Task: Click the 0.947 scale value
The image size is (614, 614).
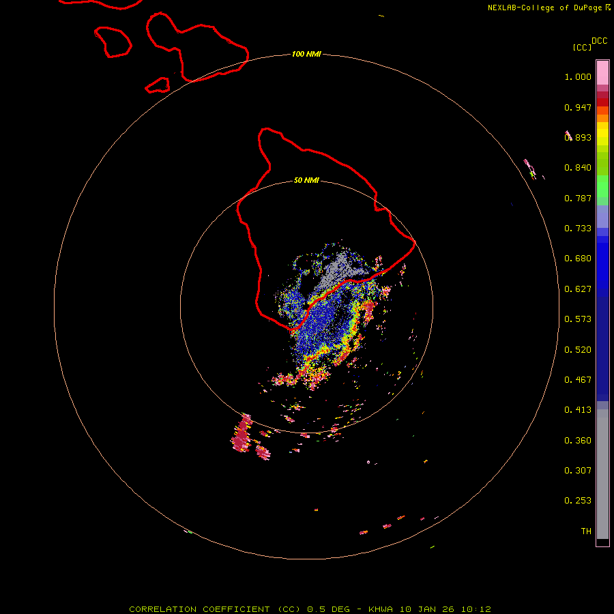Action: [x=578, y=107]
